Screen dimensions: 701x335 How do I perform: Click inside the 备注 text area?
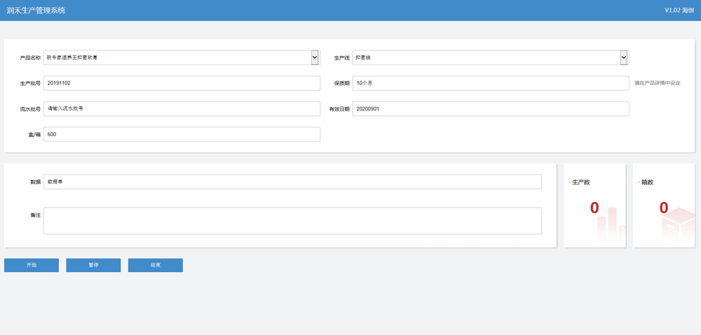point(292,221)
